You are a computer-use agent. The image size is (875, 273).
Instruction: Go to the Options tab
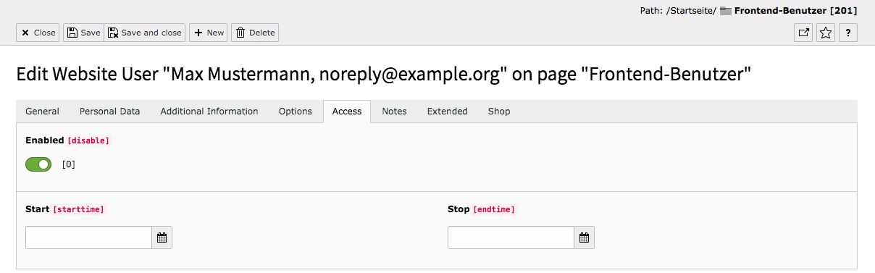coord(296,112)
